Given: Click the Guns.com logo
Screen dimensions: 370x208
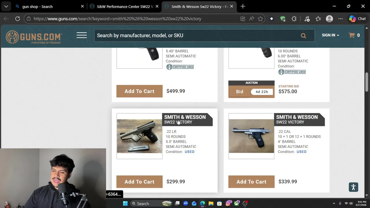Looking at the screenshot, I should (34, 37).
